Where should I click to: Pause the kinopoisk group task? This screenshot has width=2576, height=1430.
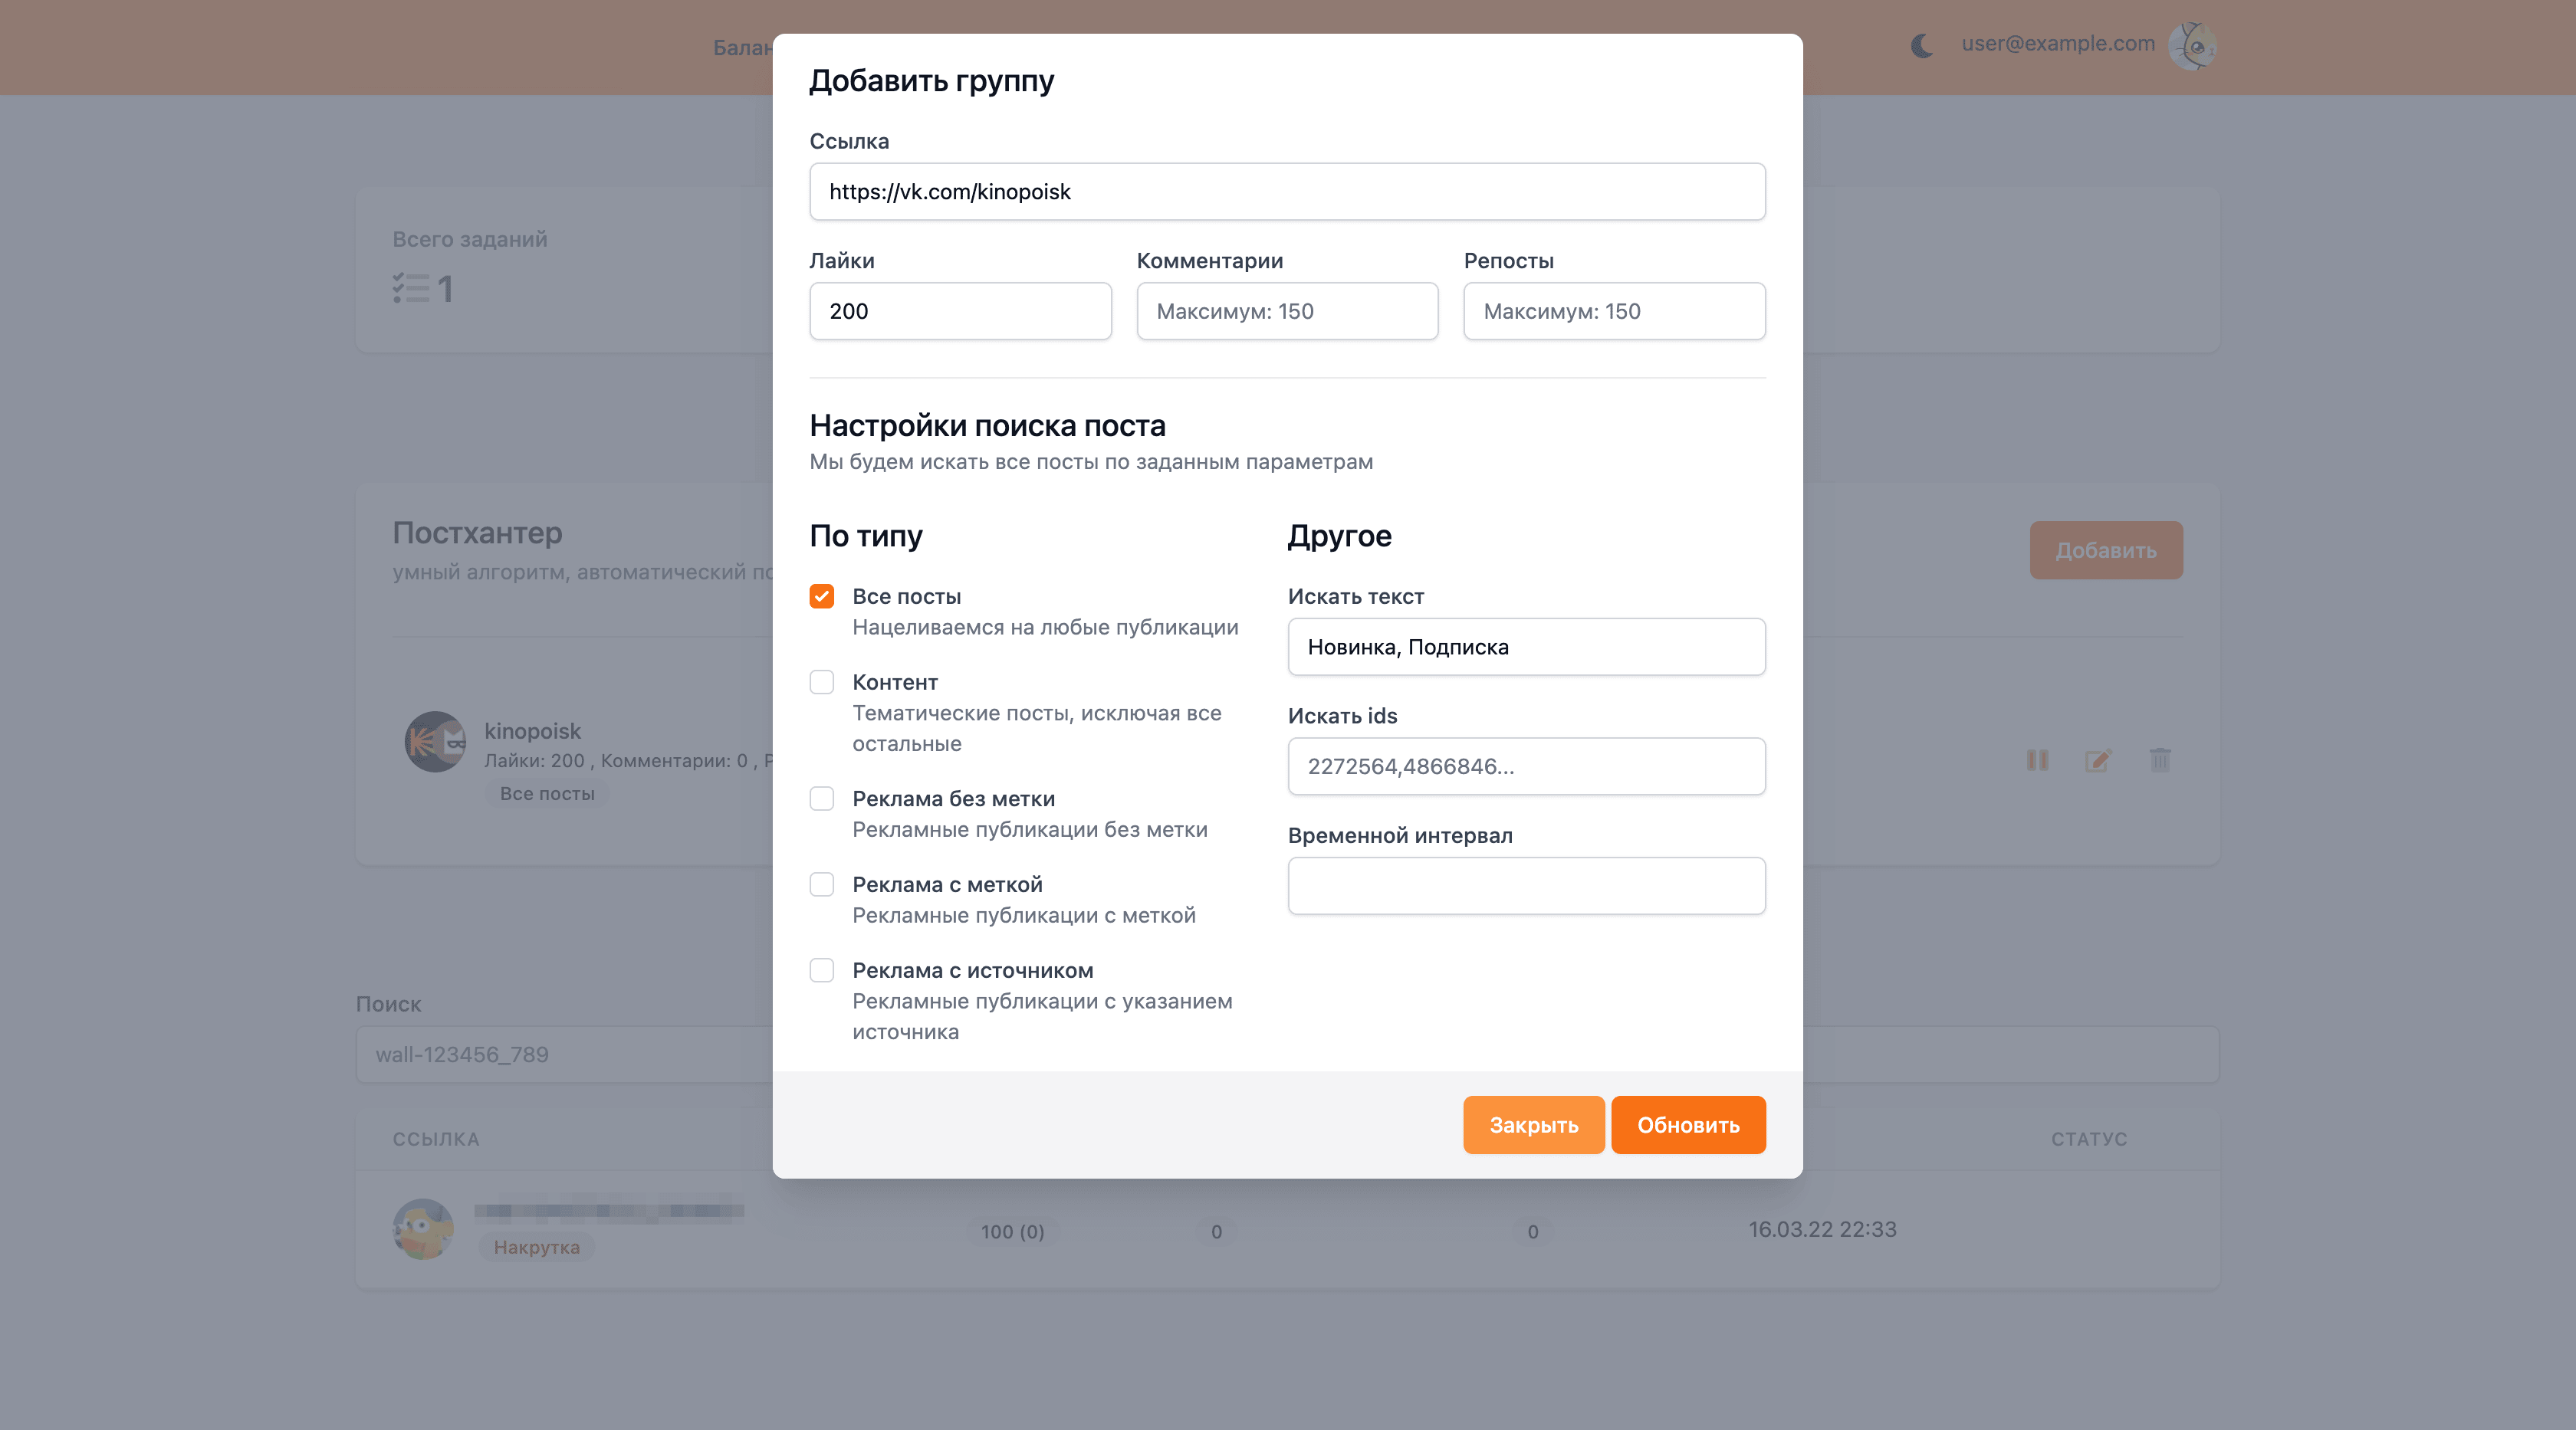[2037, 760]
